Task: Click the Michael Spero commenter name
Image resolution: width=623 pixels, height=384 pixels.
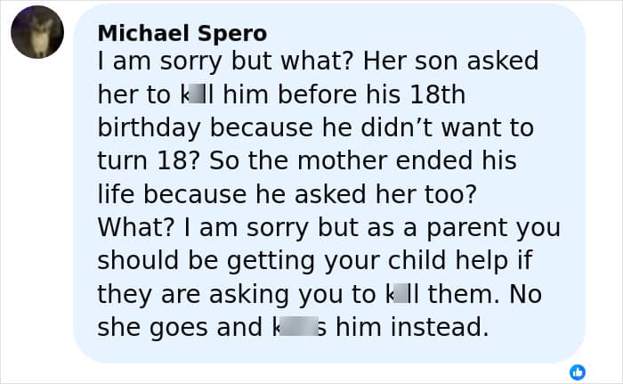Action: click(x=182, y=33)
